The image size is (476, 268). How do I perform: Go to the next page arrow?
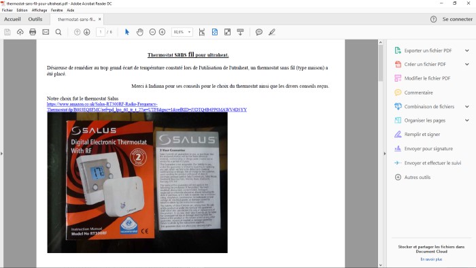pyautogui.click(x=87, y=32)
